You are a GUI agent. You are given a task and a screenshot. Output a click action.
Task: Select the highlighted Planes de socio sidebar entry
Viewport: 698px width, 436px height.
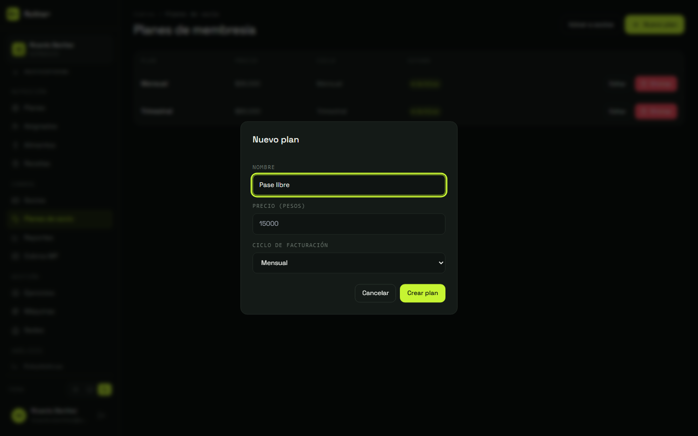click(61, 219)
